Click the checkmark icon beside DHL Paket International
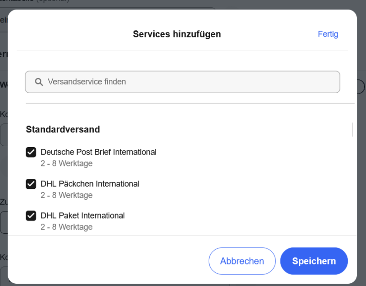Image resolution: width=366 pixels, height=286 pixels. pyautogui.click(x=31, y=215)
